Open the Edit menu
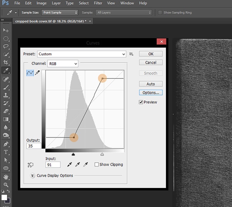This screenshot has width=232, height=207. [28, 3]
